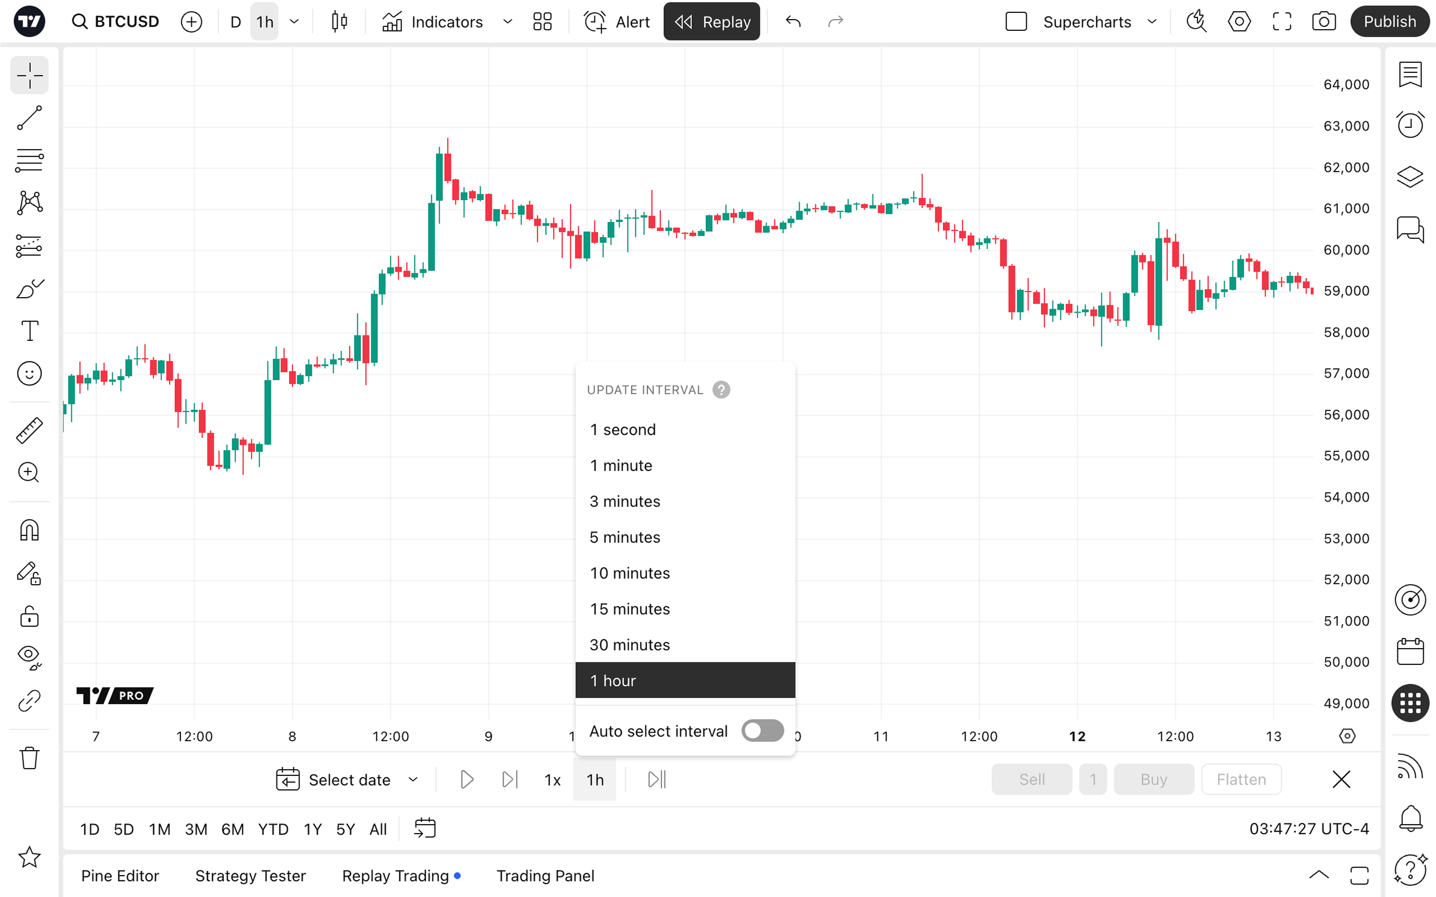Viewport: 1436px width, 897px height.
Task: Toggle magnet mode on
Action: [29, 530]
